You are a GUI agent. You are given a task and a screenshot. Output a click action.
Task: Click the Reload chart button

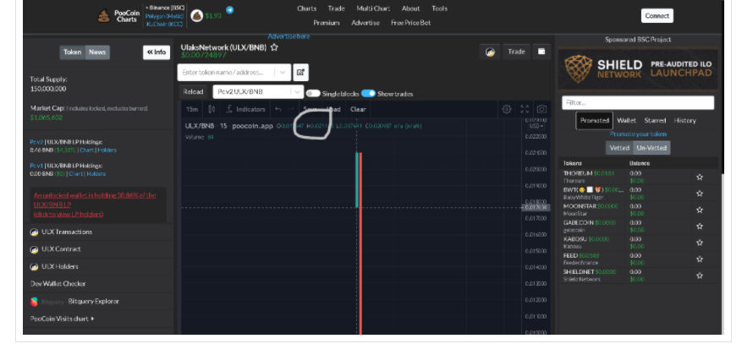click(193, 91)
